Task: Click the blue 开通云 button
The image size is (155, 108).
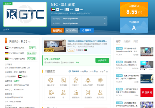Action: (x=87, y=30)
